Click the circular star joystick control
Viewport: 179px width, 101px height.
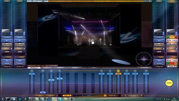[144, 59]
